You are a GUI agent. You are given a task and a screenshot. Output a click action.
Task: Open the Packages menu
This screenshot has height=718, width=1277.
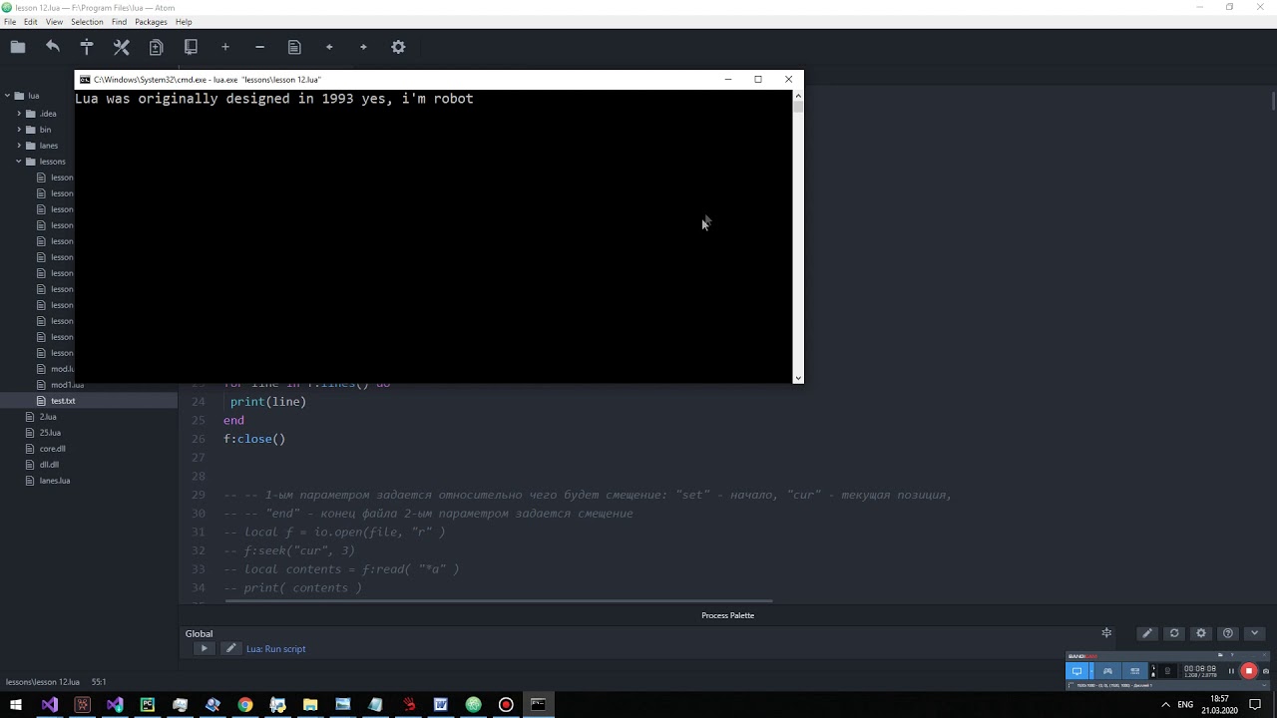(x=151, y=22)
